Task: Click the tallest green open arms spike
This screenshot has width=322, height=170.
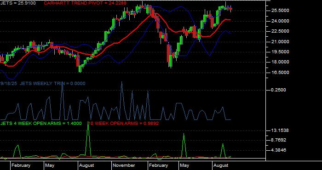Action: pos(88,139)
